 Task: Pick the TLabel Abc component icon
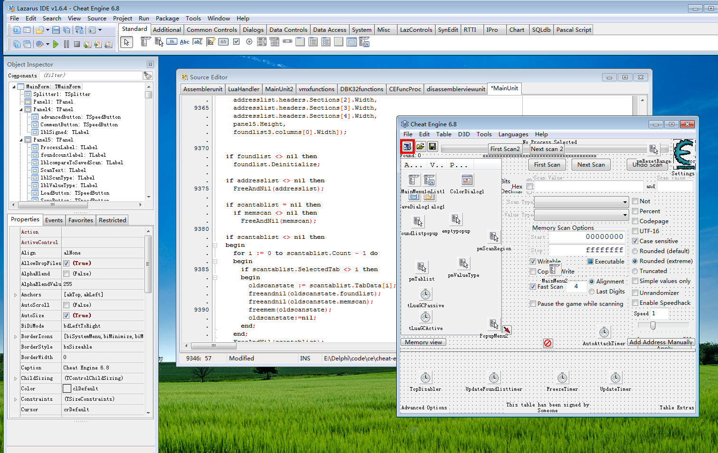(184, 42)
